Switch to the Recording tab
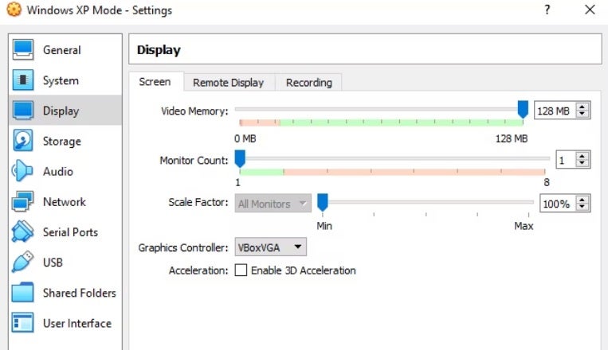 (309, 83)
